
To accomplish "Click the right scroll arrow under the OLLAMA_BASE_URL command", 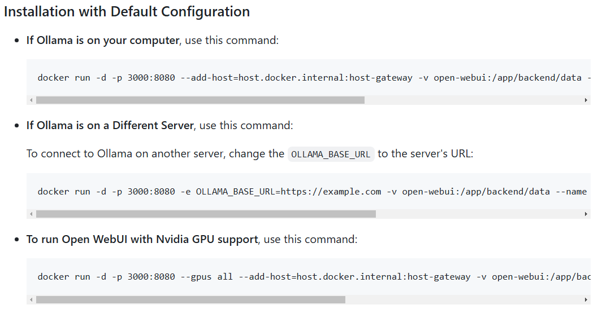I will tap(586, 214).
